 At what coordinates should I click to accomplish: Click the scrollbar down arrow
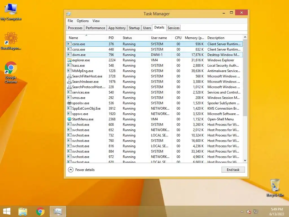[245, 160]
